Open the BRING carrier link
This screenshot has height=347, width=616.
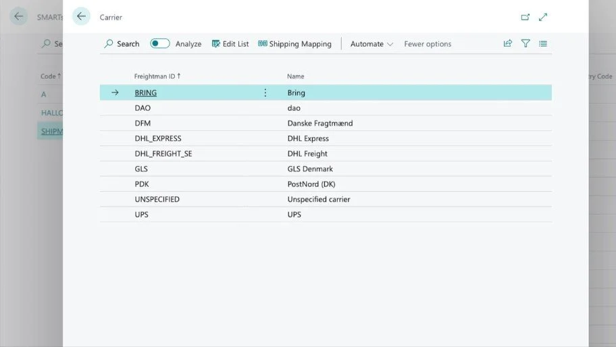[x=146, y=92]
